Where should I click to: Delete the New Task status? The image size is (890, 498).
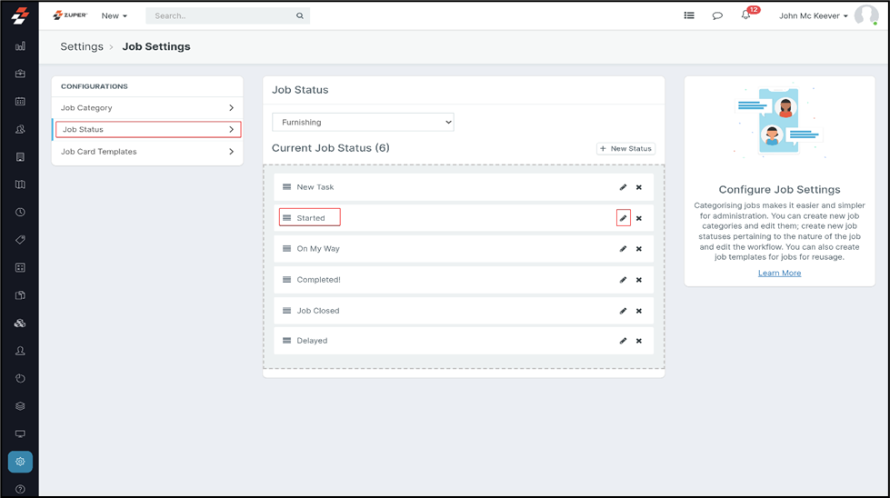pyautogui.click(x=639, y=187)
